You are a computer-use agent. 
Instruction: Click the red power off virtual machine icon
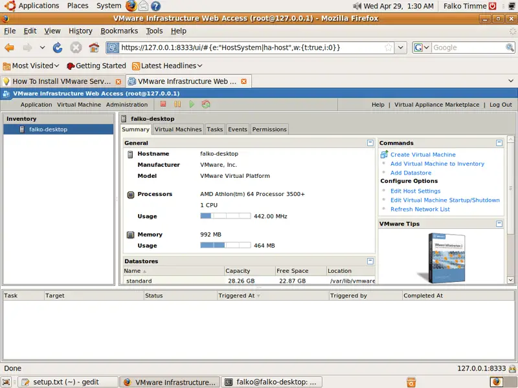(x=163, y=104)
